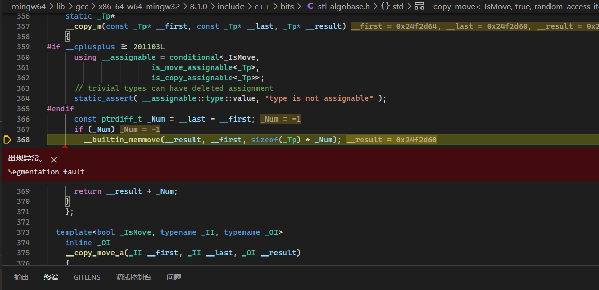Click the __copy_move_a function on line 375
Image resolution: width=599 pixels, height=290 pixels.
coord(94,252)
